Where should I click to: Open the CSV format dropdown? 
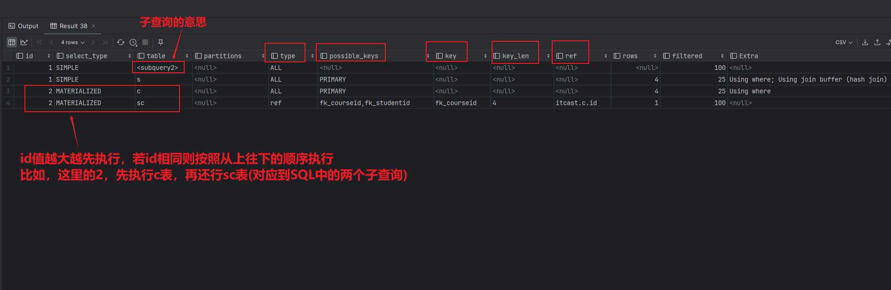click(x=844, y=42)
